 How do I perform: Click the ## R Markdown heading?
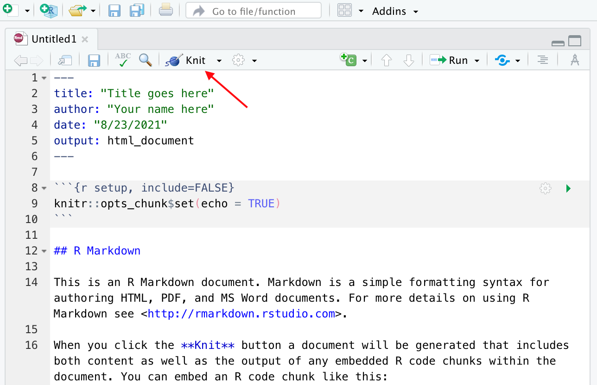97,251
